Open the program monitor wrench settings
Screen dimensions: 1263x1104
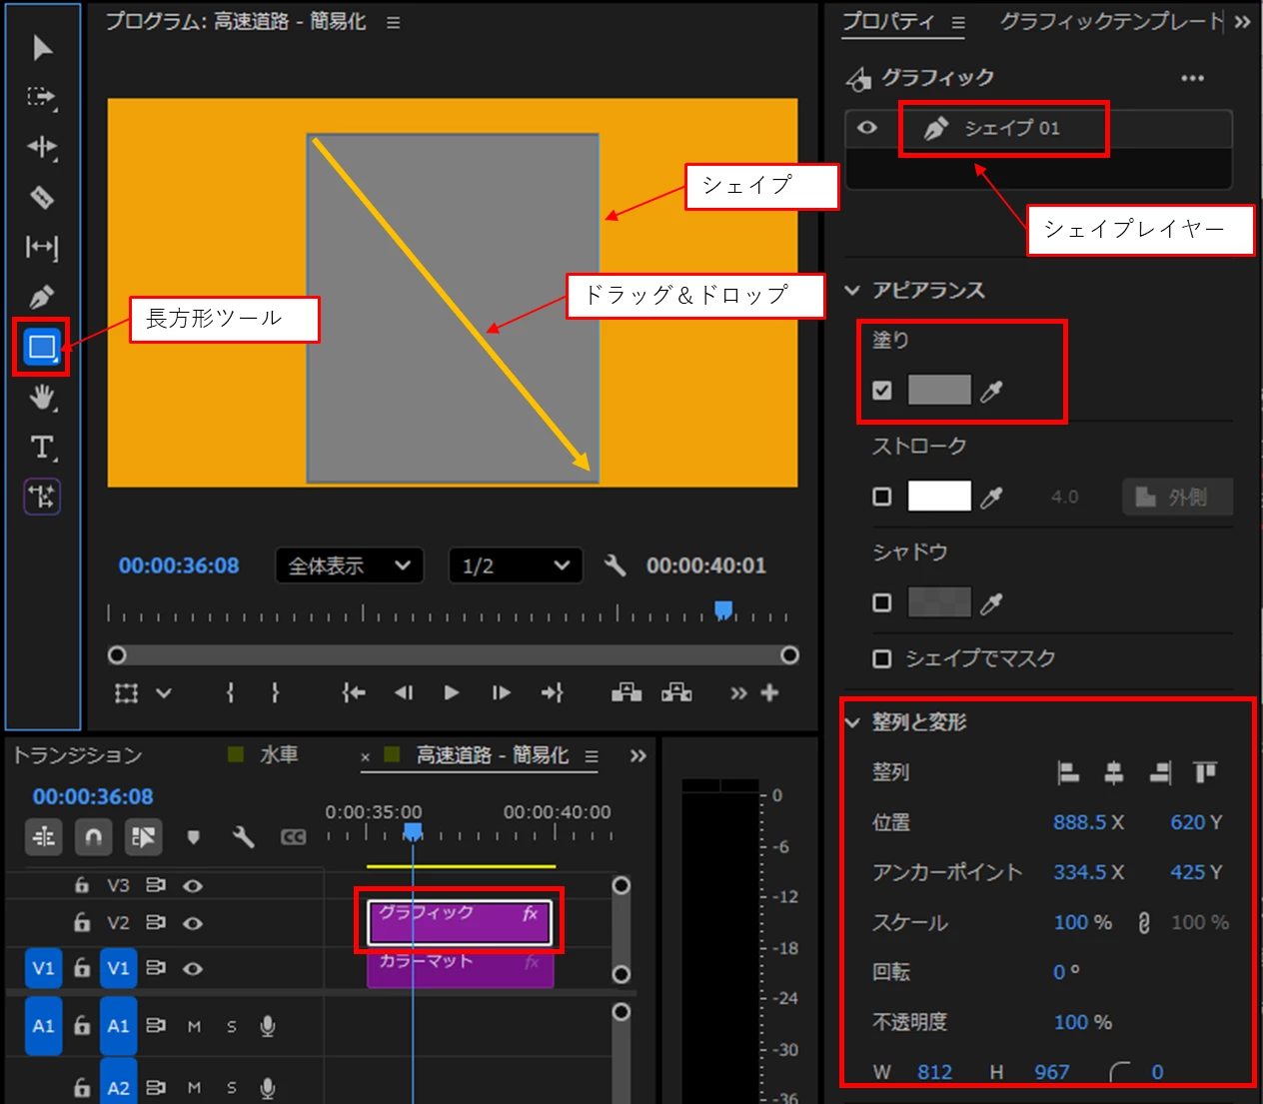[616, 565]
